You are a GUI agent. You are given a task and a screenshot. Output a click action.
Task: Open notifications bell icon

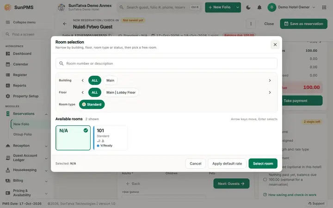point(259,7)
